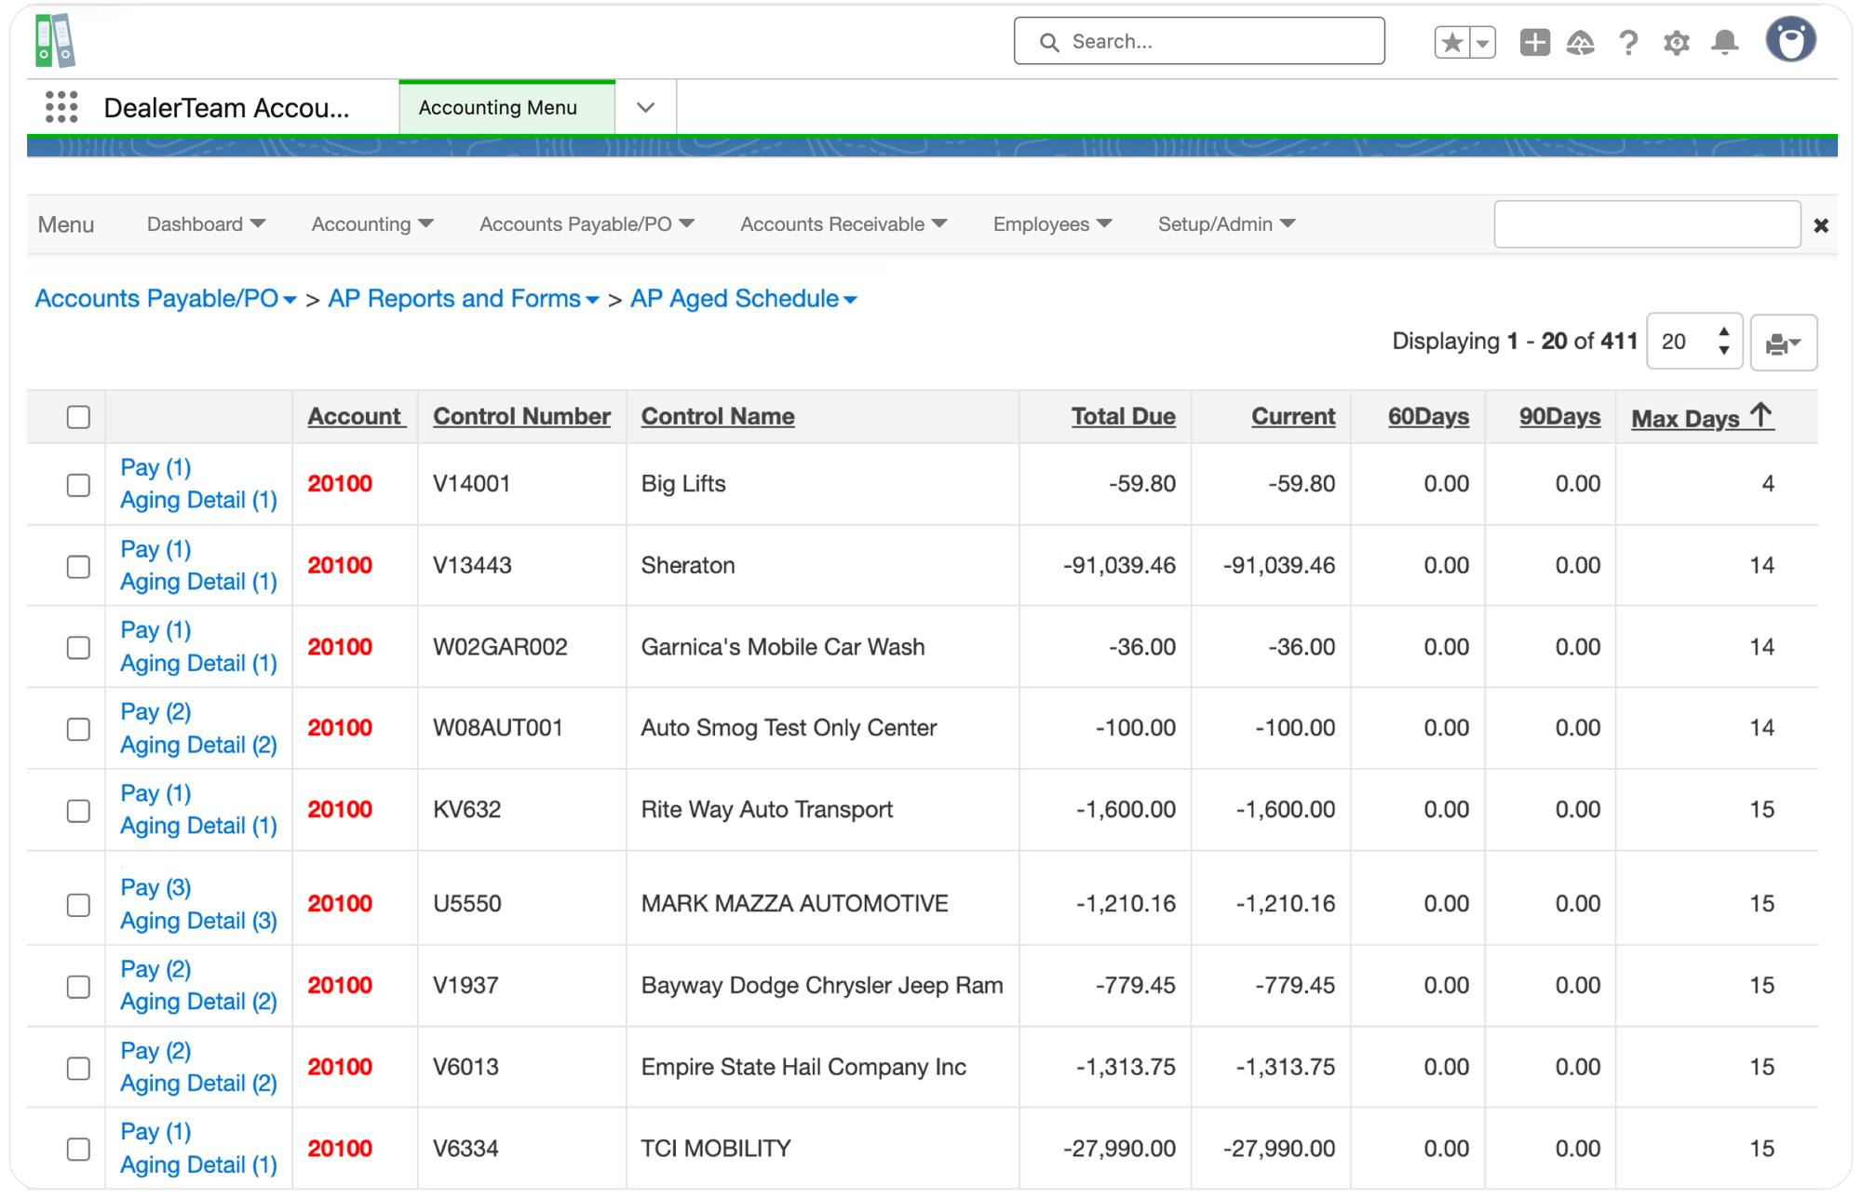The width and height of the screenshot is (1862, 1199).
Task: Open the Accounting menu
Action: coord(371,224)
